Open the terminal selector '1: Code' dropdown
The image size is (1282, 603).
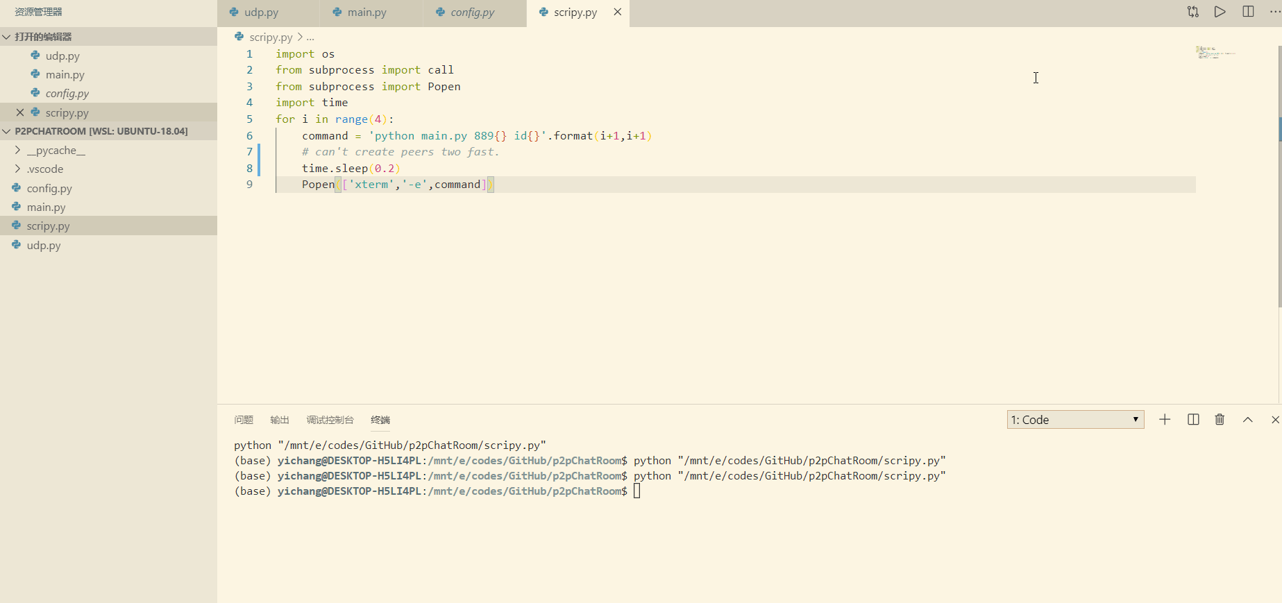click(x=1075, y=420)
